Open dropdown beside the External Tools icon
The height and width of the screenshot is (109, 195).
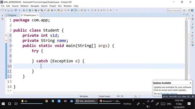point(45,10)
